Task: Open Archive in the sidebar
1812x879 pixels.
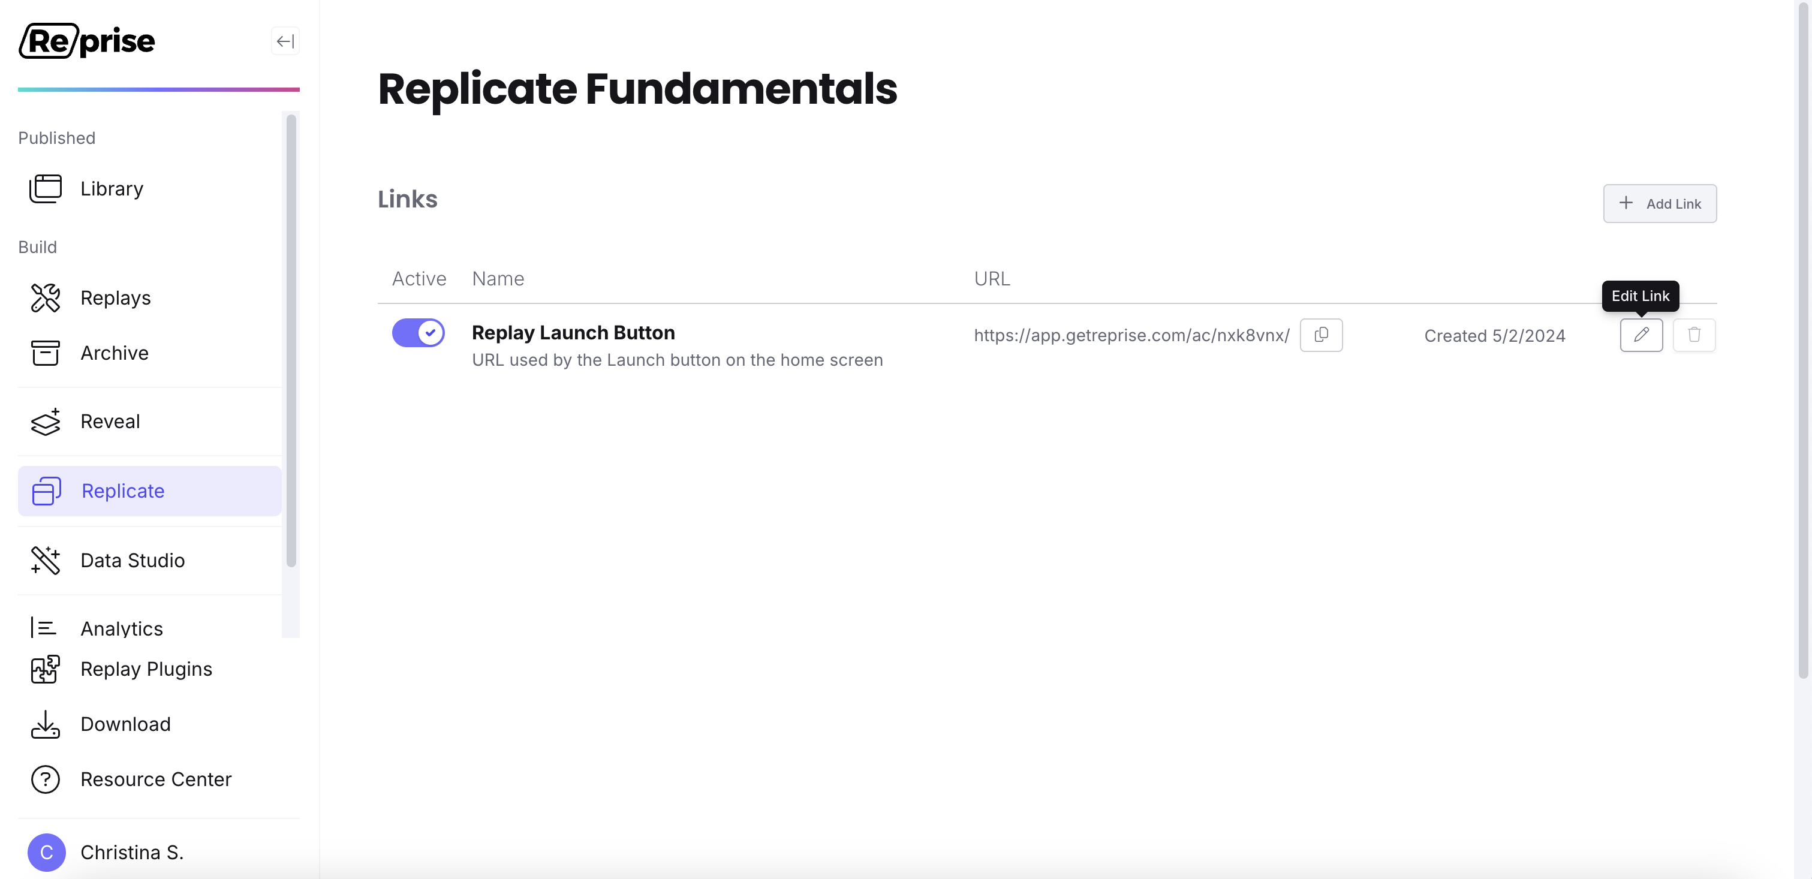Action: coord(150,353)
